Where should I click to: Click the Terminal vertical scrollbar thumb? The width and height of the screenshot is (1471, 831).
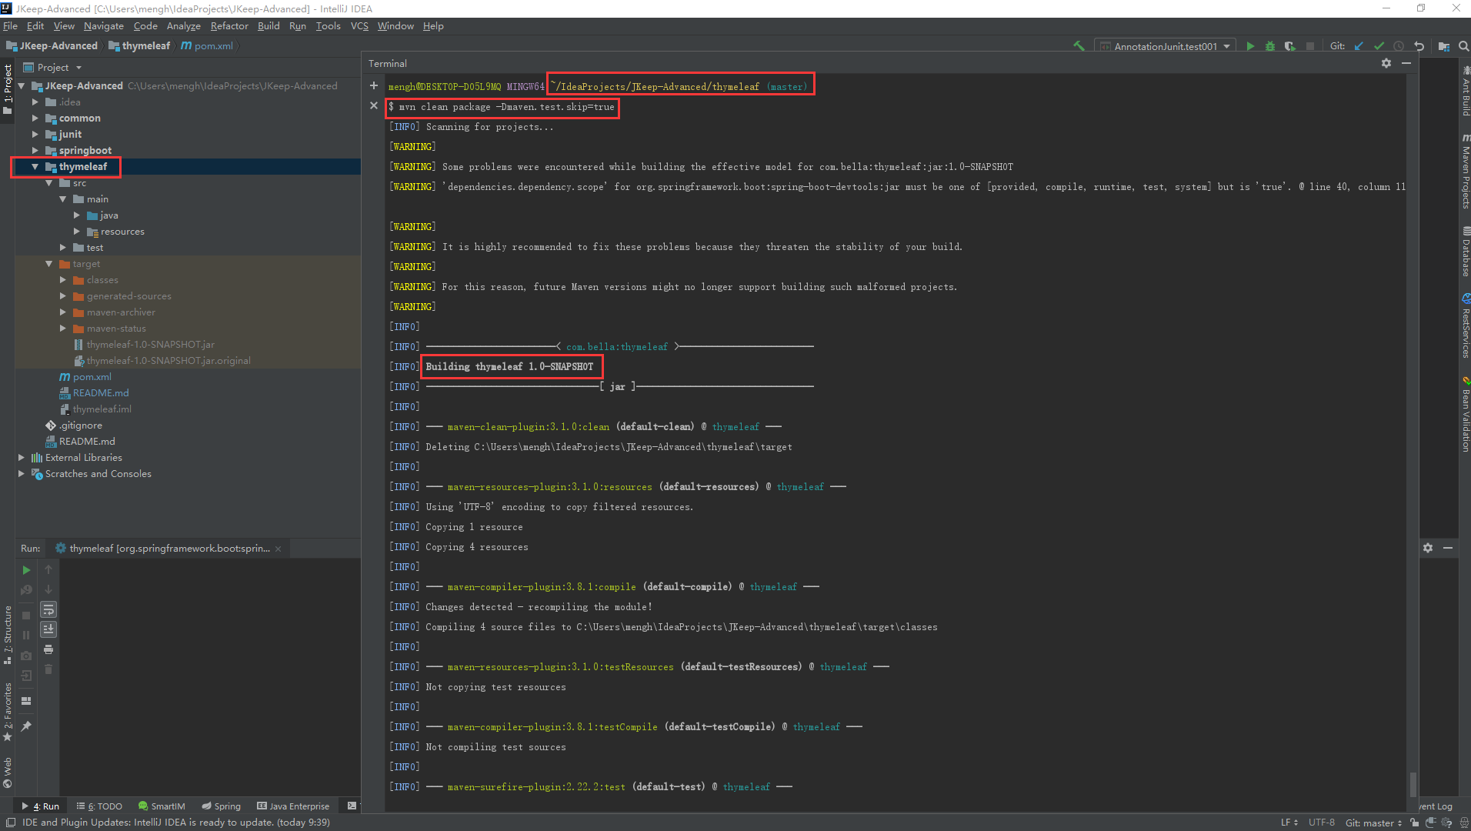point(1413,785)
